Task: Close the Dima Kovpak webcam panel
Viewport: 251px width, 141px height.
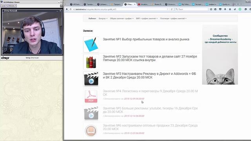Action: pyautogui.click(x=60, y=11)
